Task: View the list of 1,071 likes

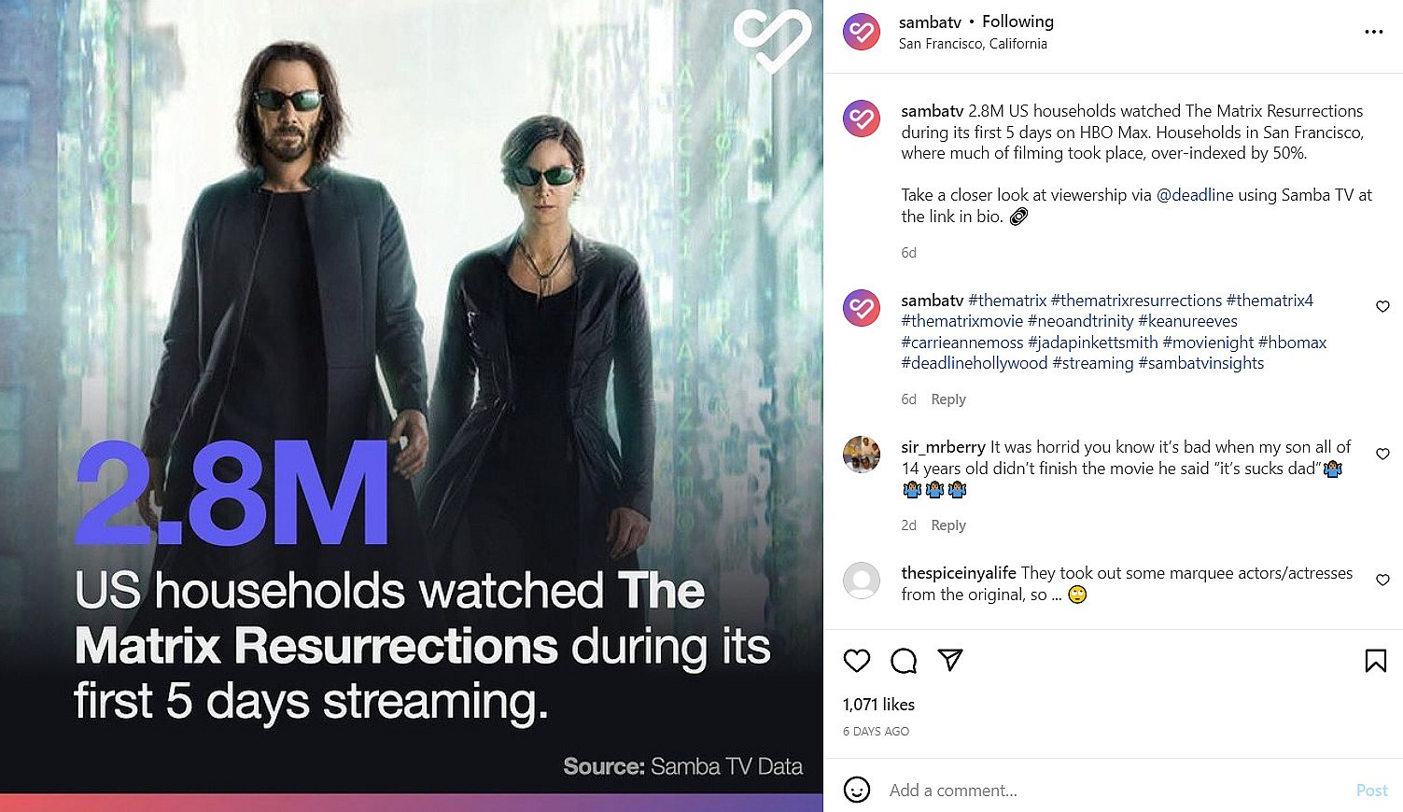Action: tap(878, 705)
